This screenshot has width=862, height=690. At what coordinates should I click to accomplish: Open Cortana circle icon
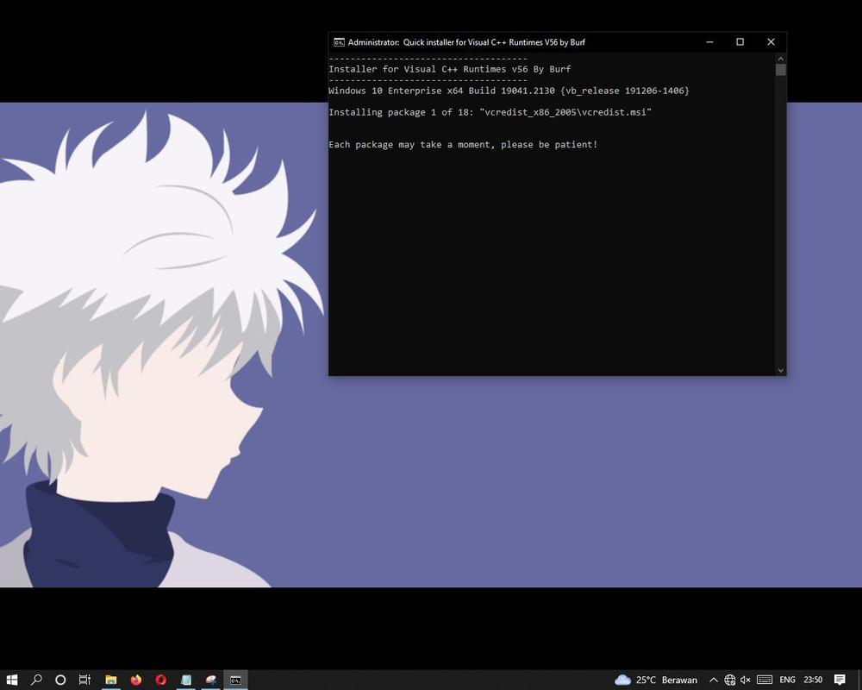pyautogui.click(x=60, y=680)
